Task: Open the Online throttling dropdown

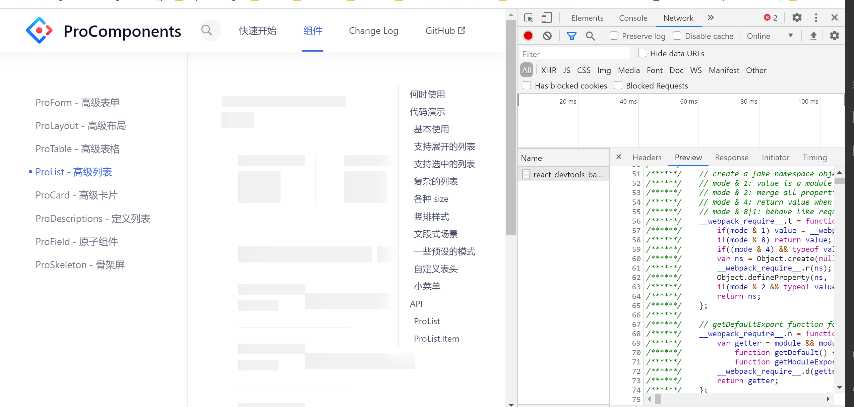Action: (770, 36)
